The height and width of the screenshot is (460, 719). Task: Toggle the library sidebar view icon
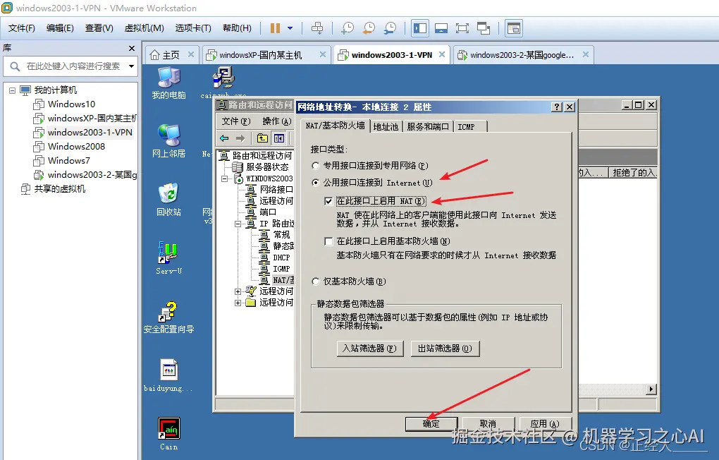click(x=420, y=28)
